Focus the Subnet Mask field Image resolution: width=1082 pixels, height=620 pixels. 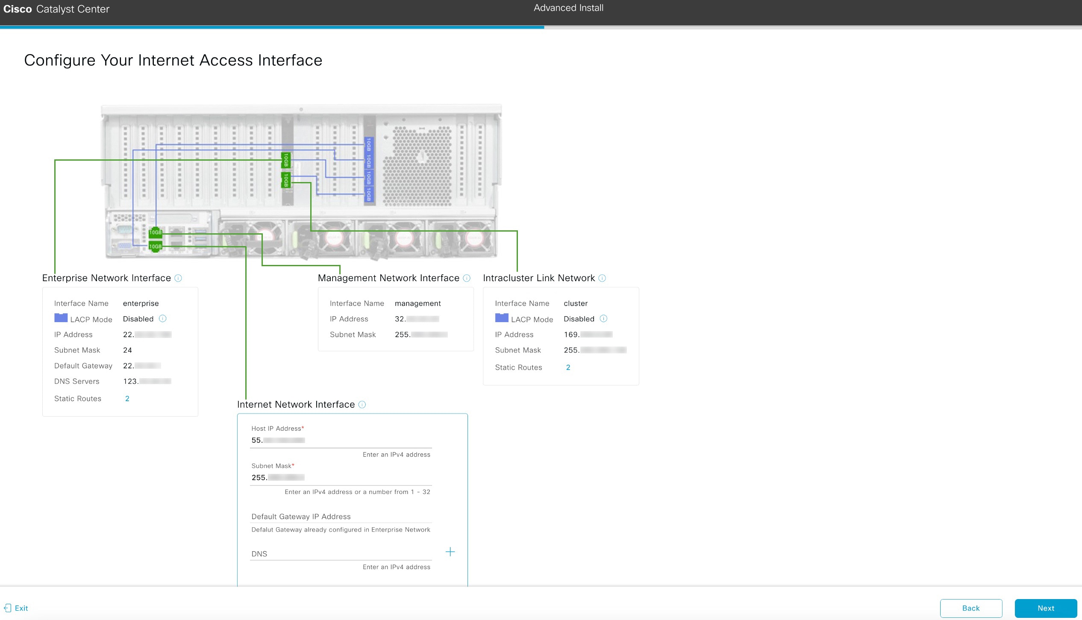(341, 478)
